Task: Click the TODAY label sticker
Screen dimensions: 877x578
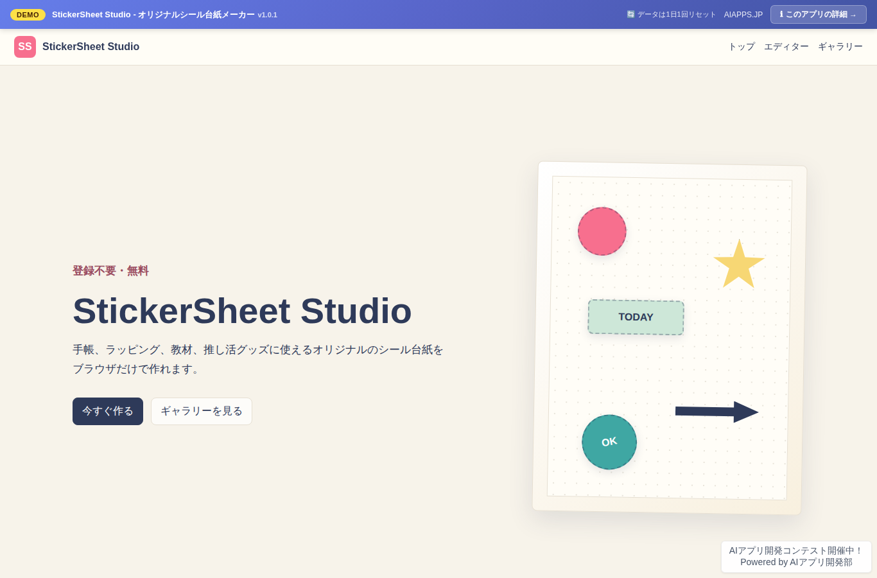Action: tap(636, 317)
